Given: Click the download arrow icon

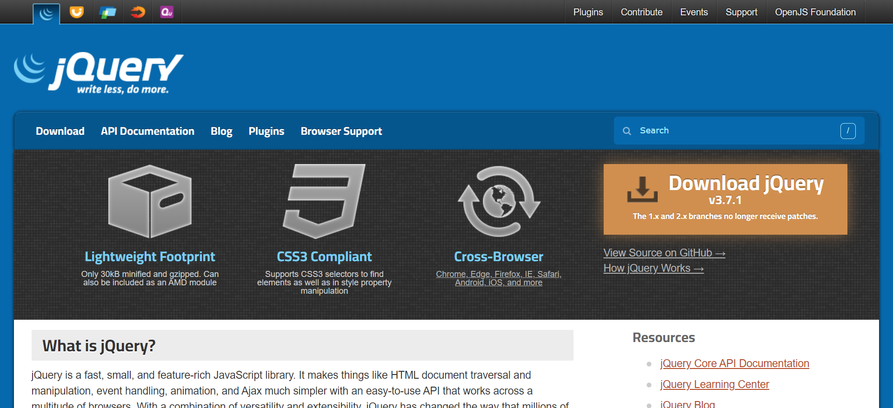Looking at the screenshot, I should tap(642, 189).
